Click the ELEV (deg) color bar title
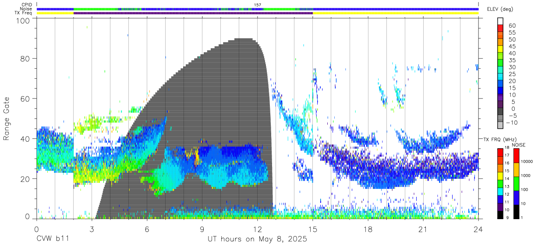This screenshot has height=248, width=538. pyautogui.click(x=500, y=9)
